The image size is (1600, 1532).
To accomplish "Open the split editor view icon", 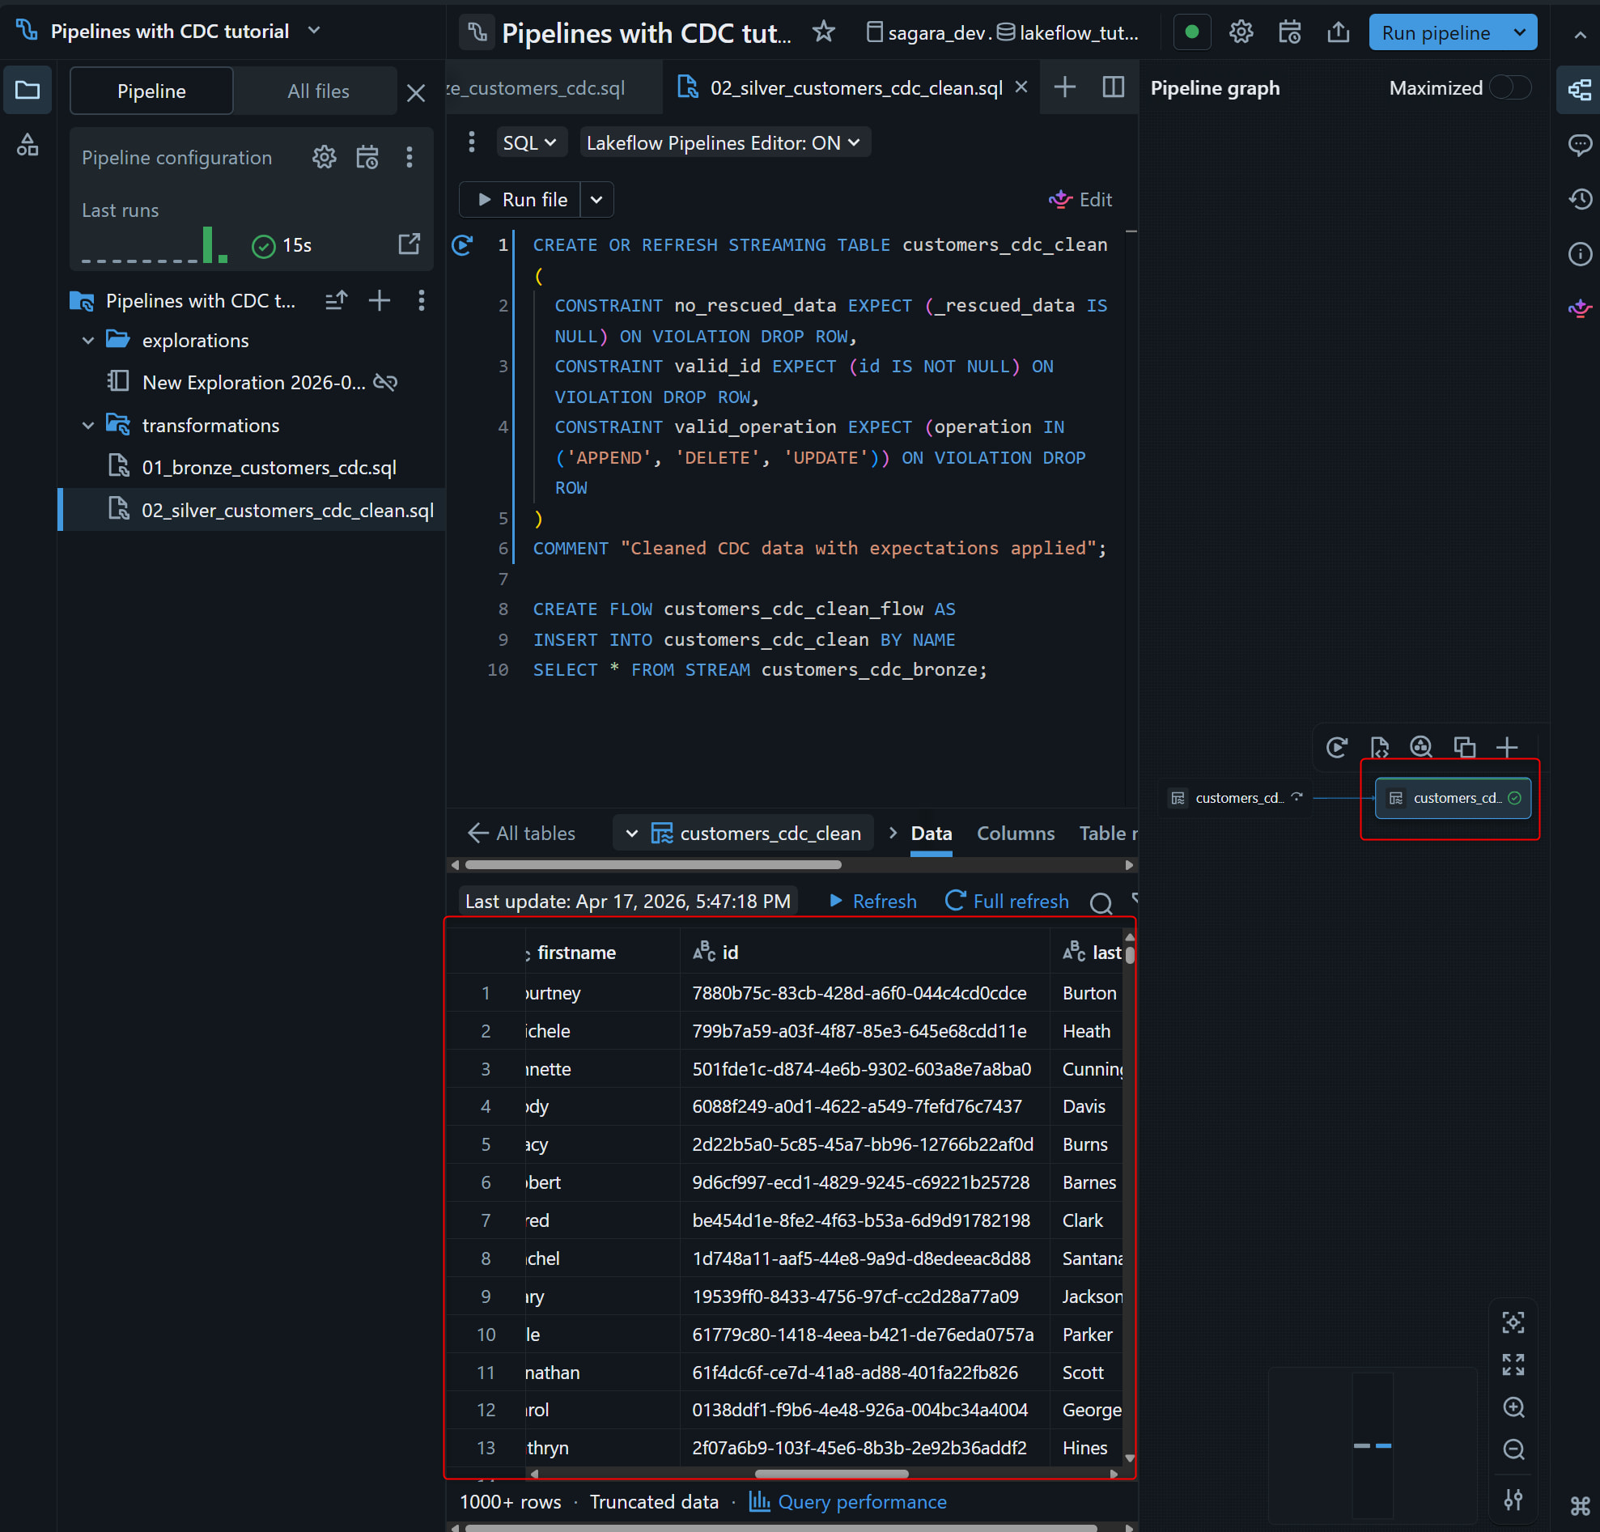I will (x=1113, y=87).
